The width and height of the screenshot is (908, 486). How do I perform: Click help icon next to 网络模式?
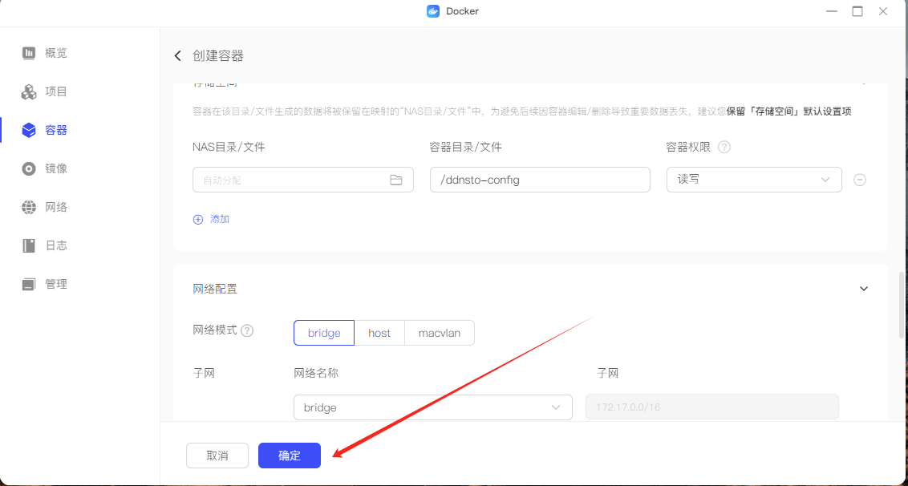coord(247,330)
